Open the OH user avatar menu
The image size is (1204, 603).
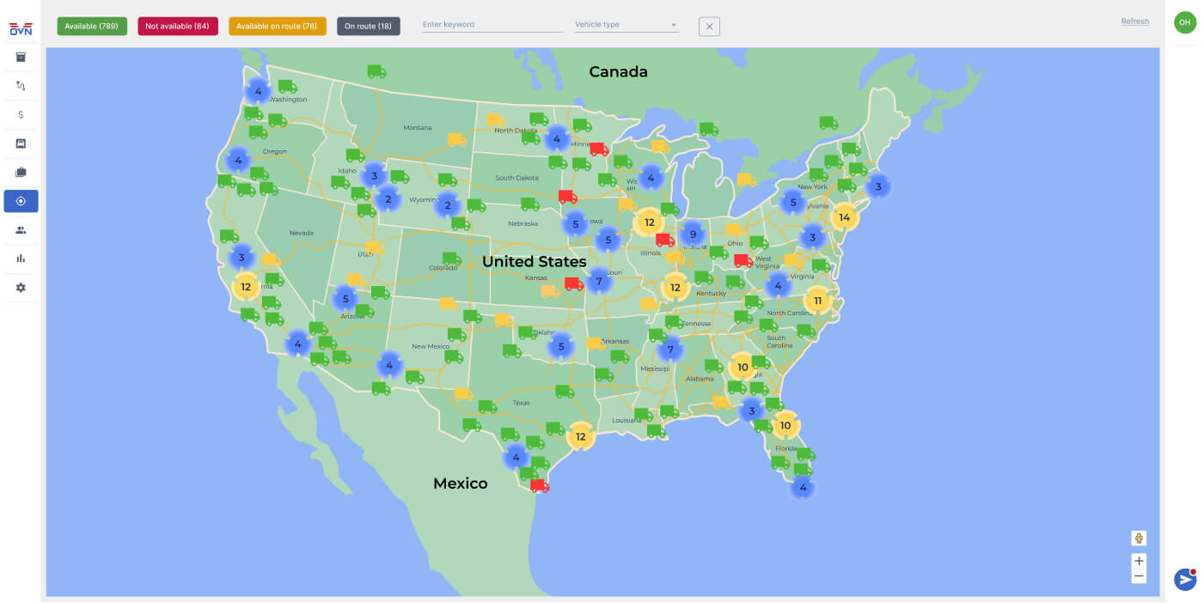click(x=1185, y=22)
